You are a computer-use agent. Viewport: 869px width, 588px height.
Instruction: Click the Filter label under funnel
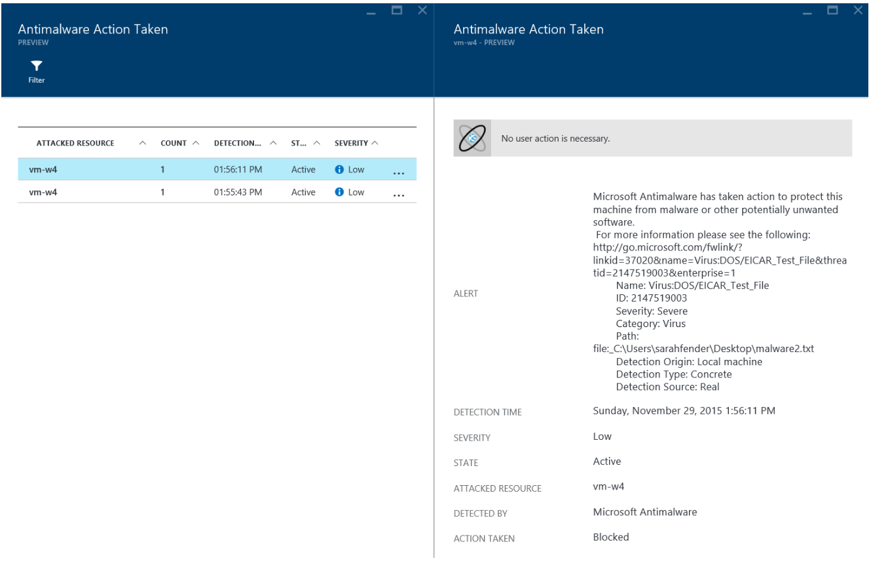(x=37, y=80)
